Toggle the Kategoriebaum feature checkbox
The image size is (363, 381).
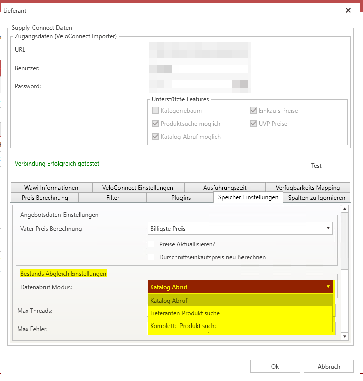pyautogui.click(x=155, y=111)
